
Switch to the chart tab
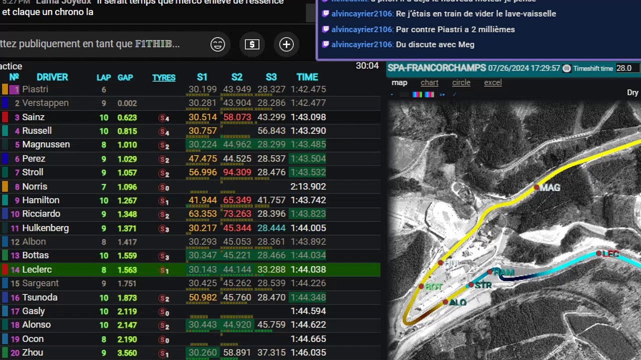[429, 82]
